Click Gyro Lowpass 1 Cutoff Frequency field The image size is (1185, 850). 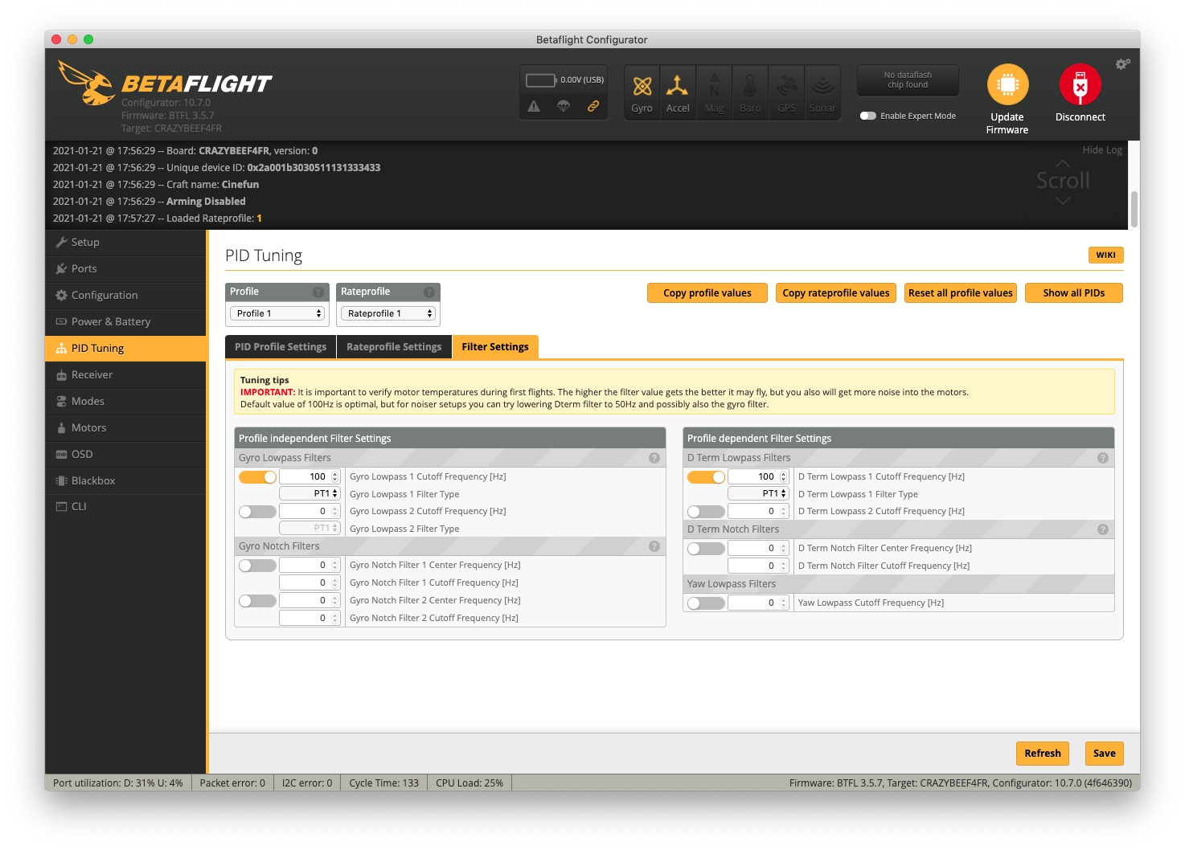310,477
